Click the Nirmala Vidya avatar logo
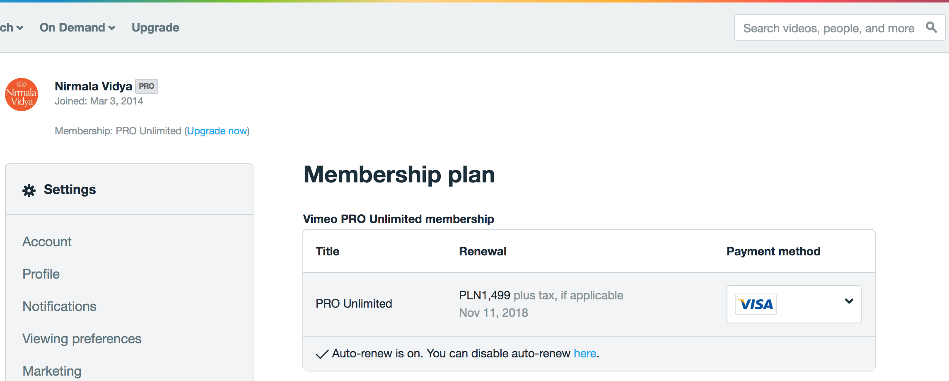Screen dimensions: 949x381 click(22, 95)
